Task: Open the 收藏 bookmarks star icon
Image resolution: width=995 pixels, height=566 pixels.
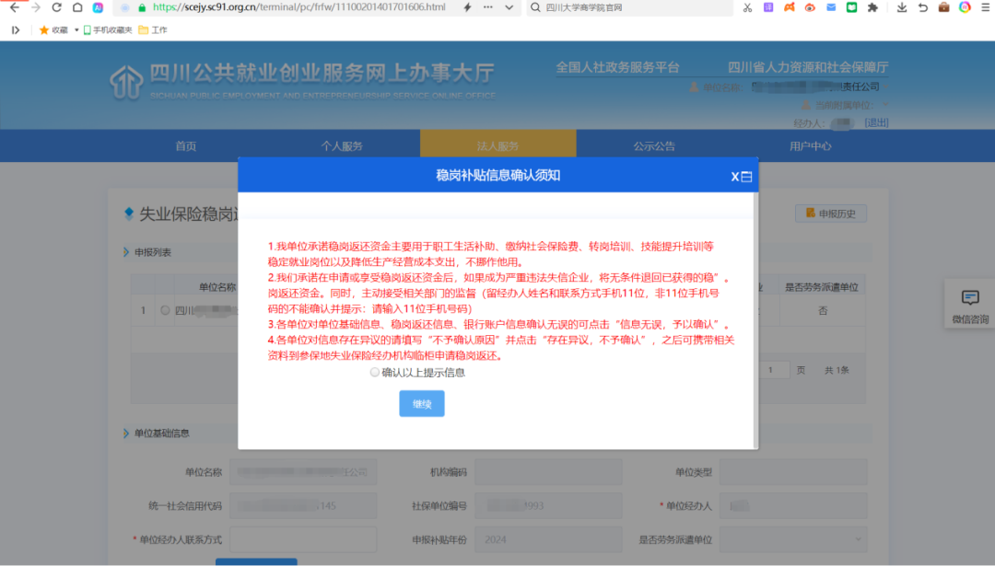Action: point(43,29)
